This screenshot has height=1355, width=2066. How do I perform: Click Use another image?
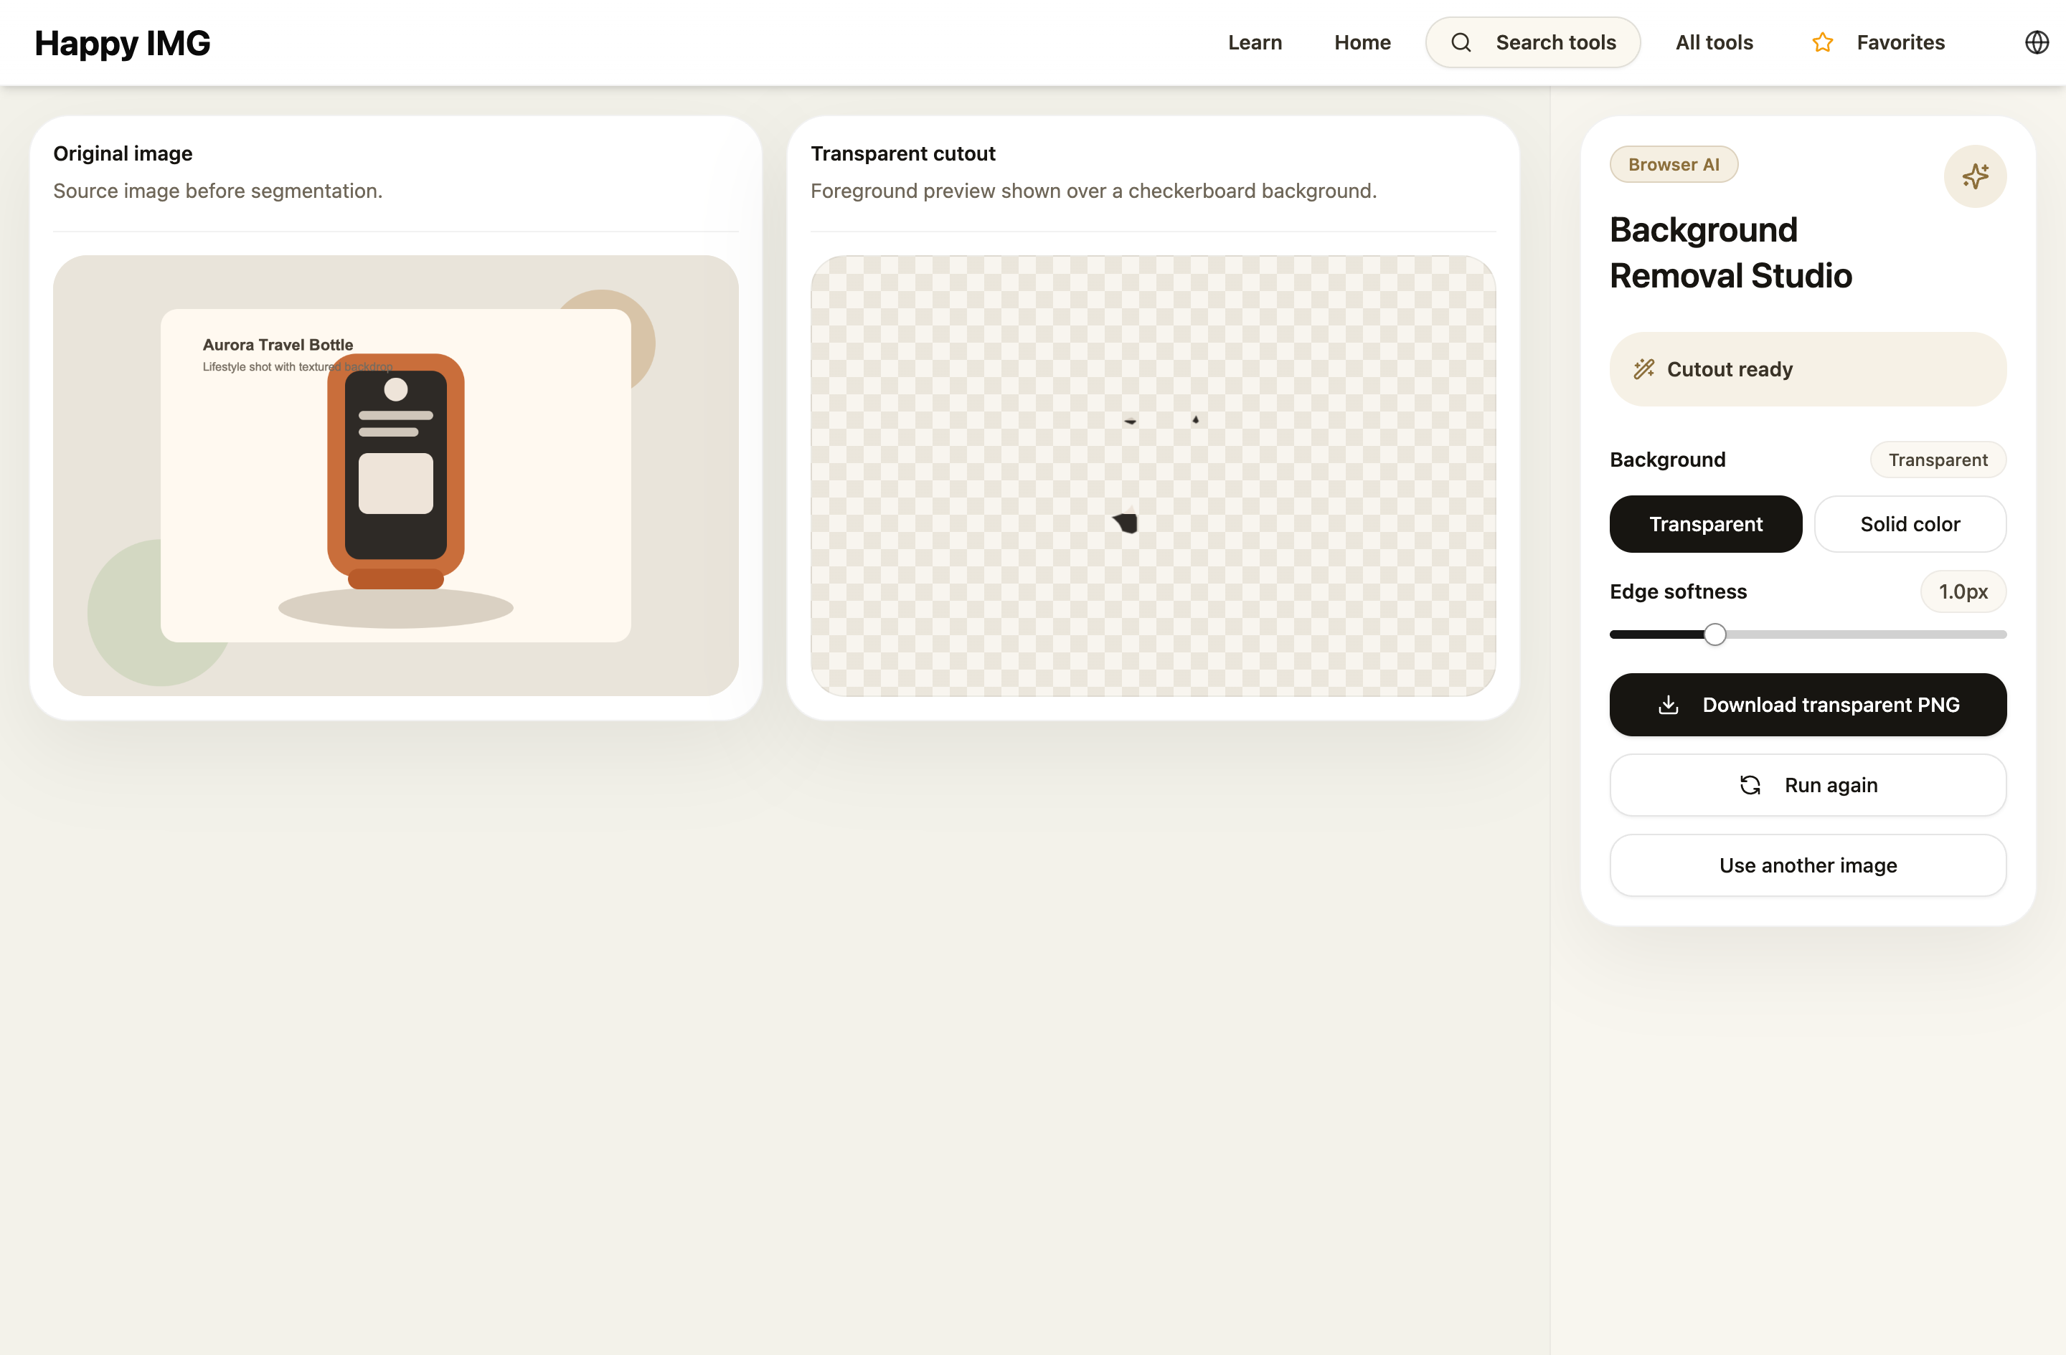(1807, 865)
